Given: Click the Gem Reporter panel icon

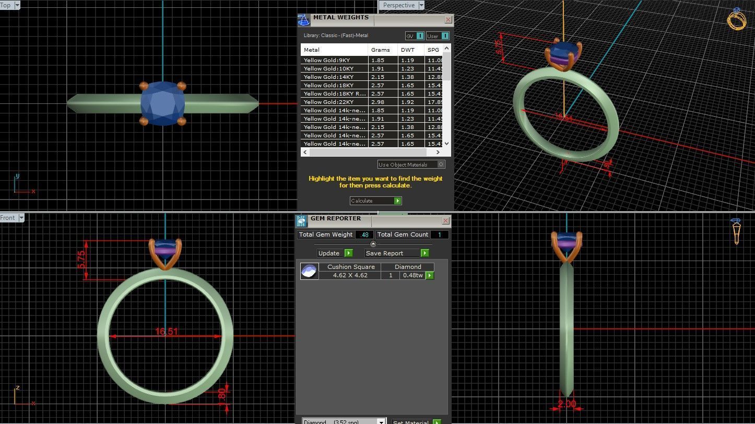Looking at the screenshot, I should point(301,221).
